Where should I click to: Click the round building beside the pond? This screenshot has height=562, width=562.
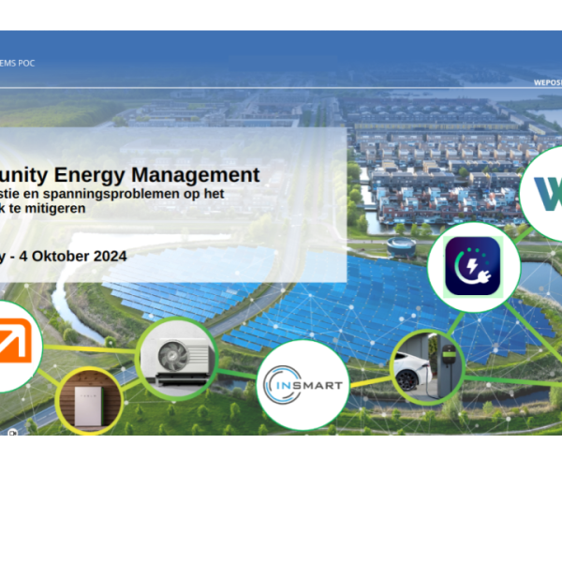coord(403,246)
